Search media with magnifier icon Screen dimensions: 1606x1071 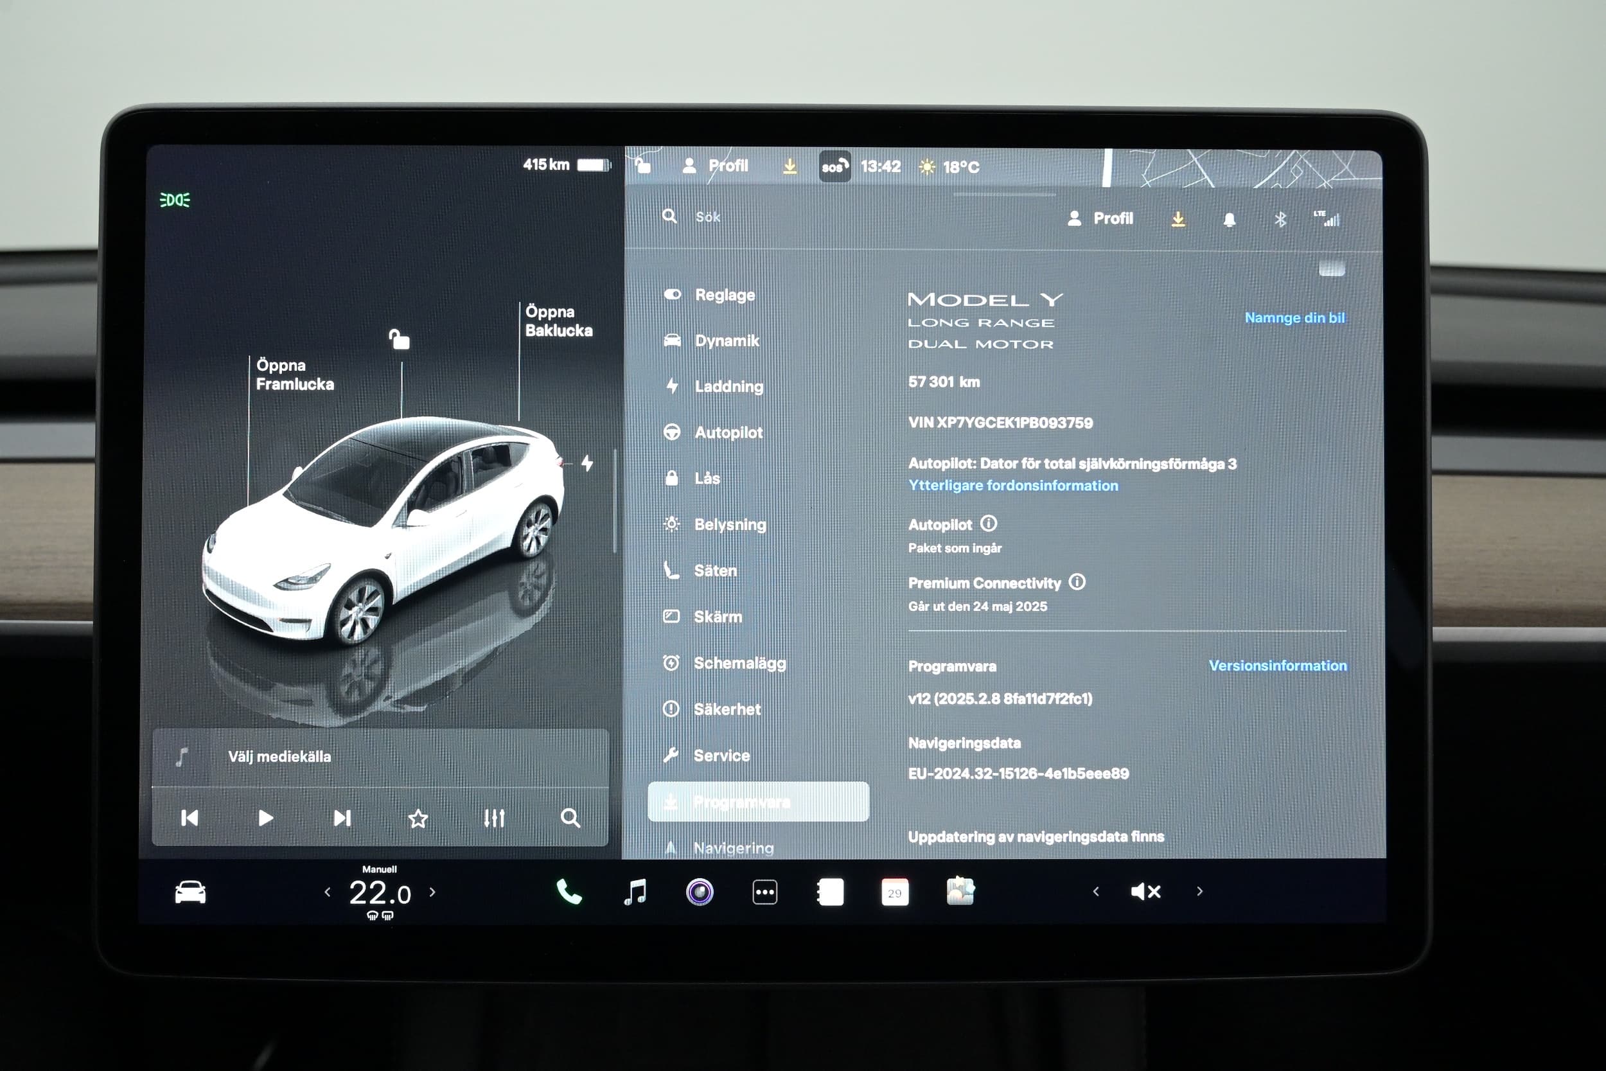[x=570, y=818]
